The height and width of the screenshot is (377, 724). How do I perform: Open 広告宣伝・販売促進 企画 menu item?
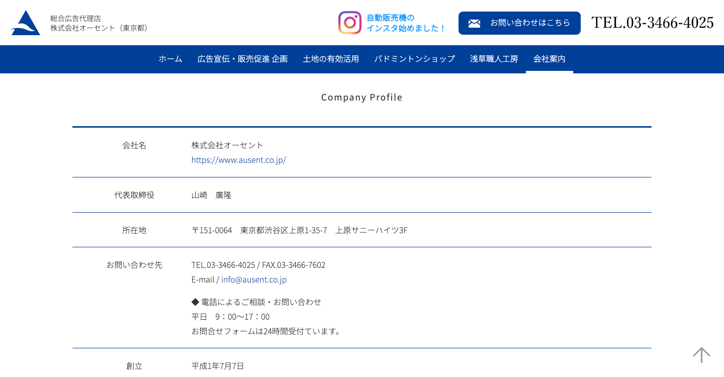(x=242, y=59)
